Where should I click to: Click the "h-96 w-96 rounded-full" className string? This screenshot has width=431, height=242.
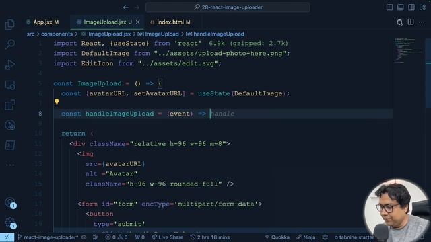[174, 184]
